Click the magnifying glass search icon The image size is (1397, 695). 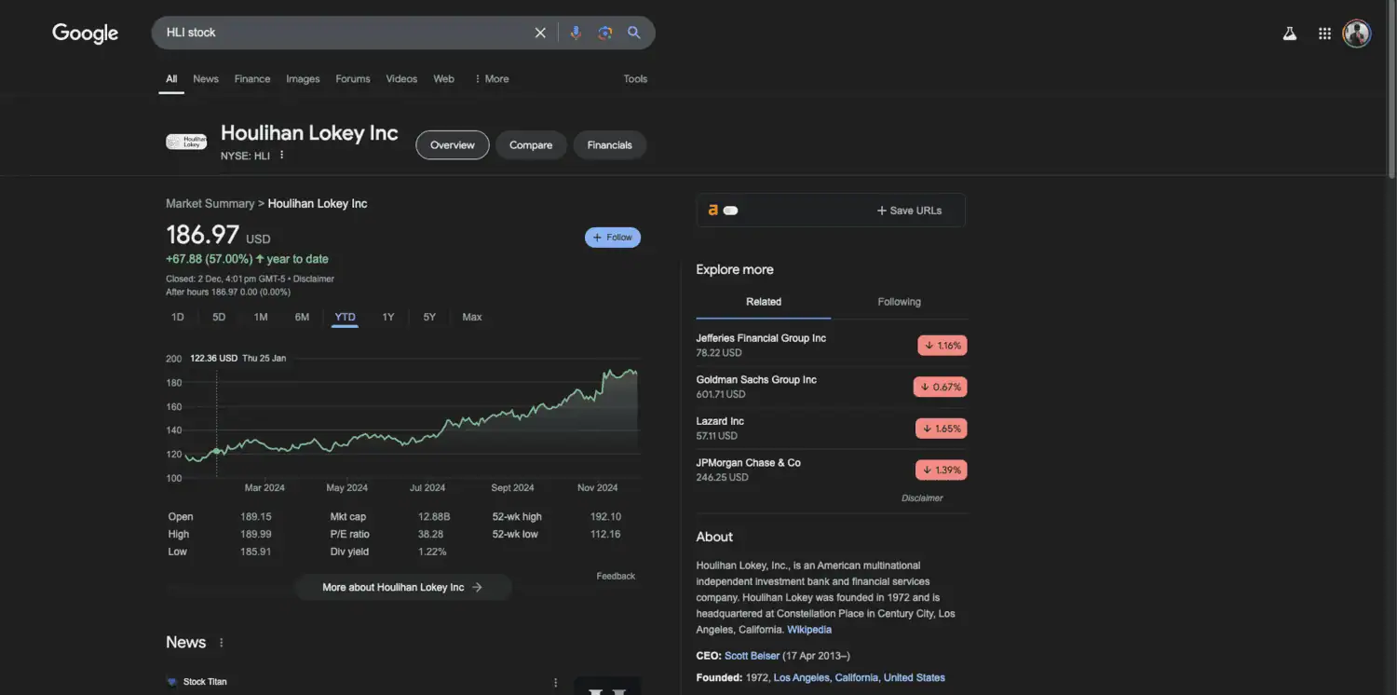[634, 33]
